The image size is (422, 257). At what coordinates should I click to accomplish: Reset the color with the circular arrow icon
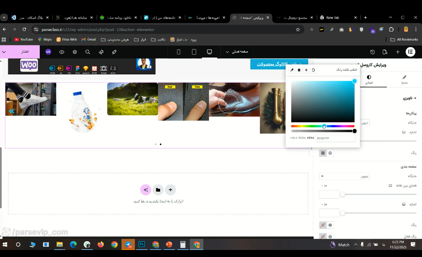313,70
